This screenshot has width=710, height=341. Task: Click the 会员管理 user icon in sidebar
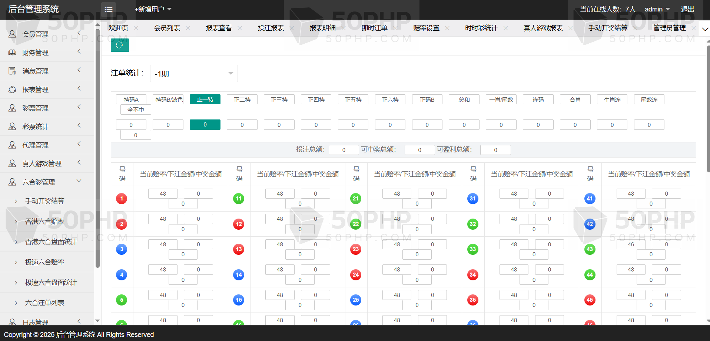(12, 34)
